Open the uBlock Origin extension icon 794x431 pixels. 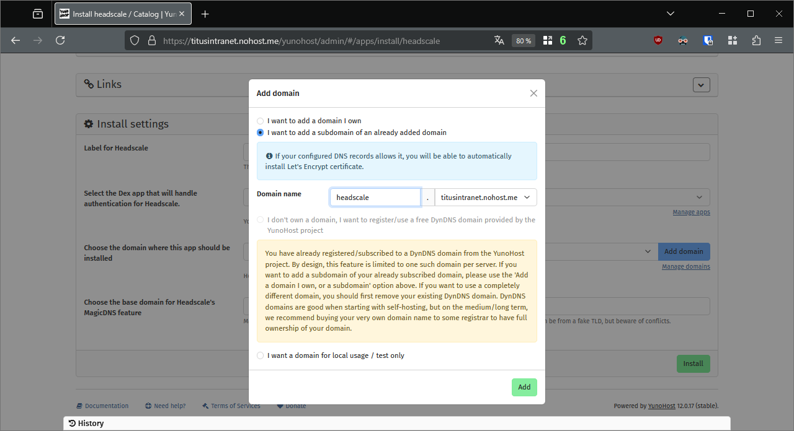pyautogui.click(x=658, y=40)
